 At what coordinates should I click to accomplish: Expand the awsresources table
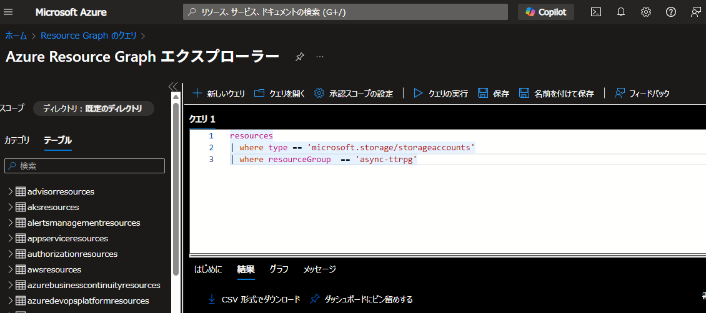11,270
